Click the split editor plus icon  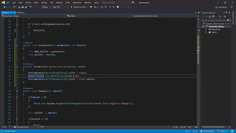(x=198, y=16)
